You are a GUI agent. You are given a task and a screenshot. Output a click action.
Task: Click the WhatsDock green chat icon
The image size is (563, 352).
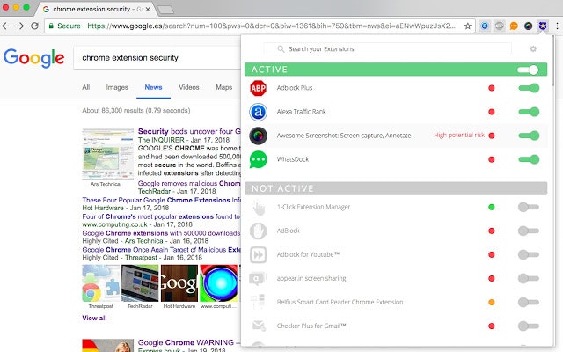click(258, 159)
